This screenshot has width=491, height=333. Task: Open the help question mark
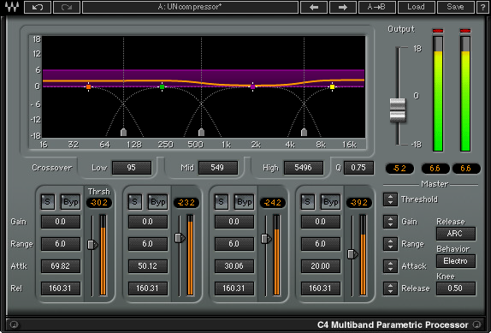click(x=482, y=7)
